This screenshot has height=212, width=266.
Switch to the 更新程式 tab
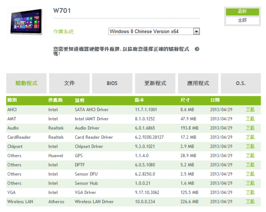[155, 83]
